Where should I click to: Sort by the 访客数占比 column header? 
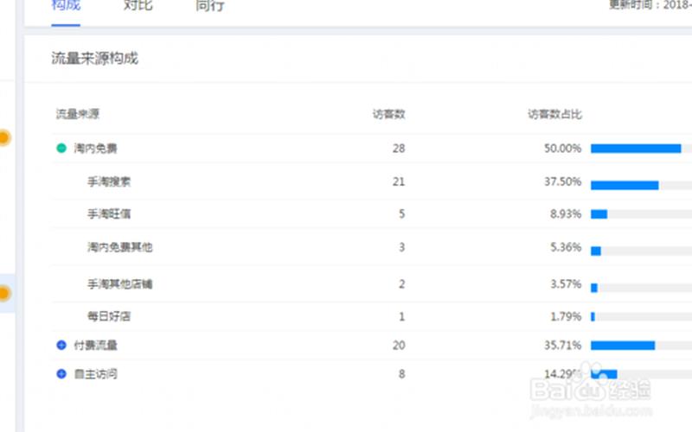pyautogui.click(x=554, y=114)
